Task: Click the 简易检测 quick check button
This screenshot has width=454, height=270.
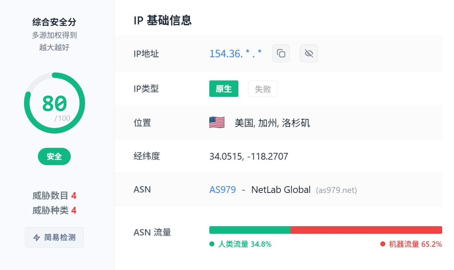Action: click(54, 237)
